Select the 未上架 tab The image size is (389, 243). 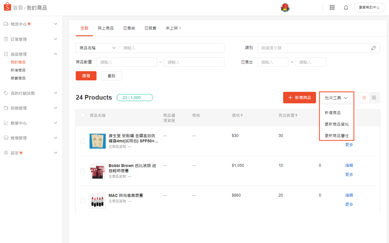point(173,28)
